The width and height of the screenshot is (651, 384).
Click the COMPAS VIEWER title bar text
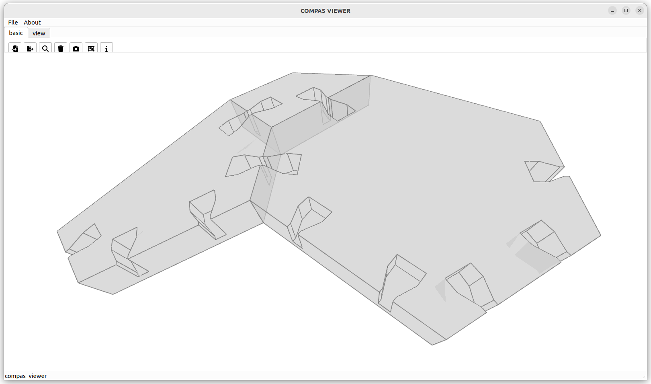point(325,11)
